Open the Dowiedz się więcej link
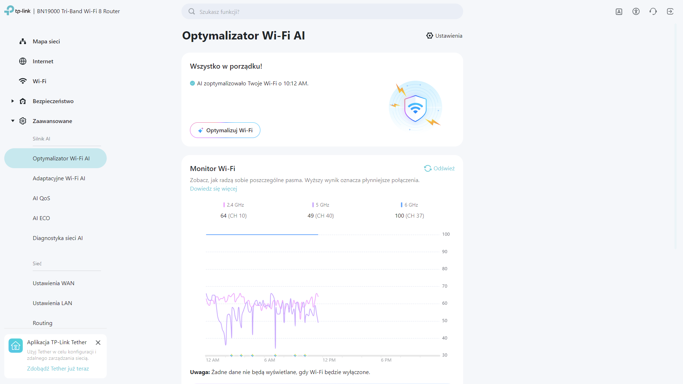Screen dimensions: 683x384 [x=213, y=188]
